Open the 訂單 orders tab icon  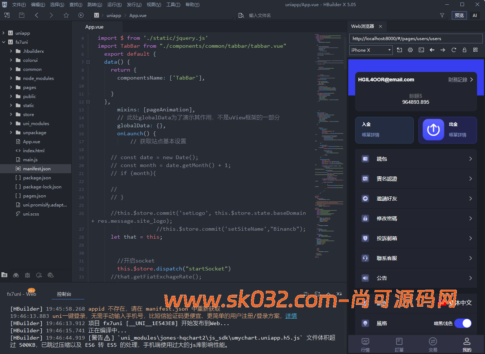click(399, 341)
